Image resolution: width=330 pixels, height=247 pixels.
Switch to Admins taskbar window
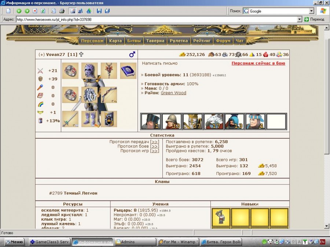[135, 242]
